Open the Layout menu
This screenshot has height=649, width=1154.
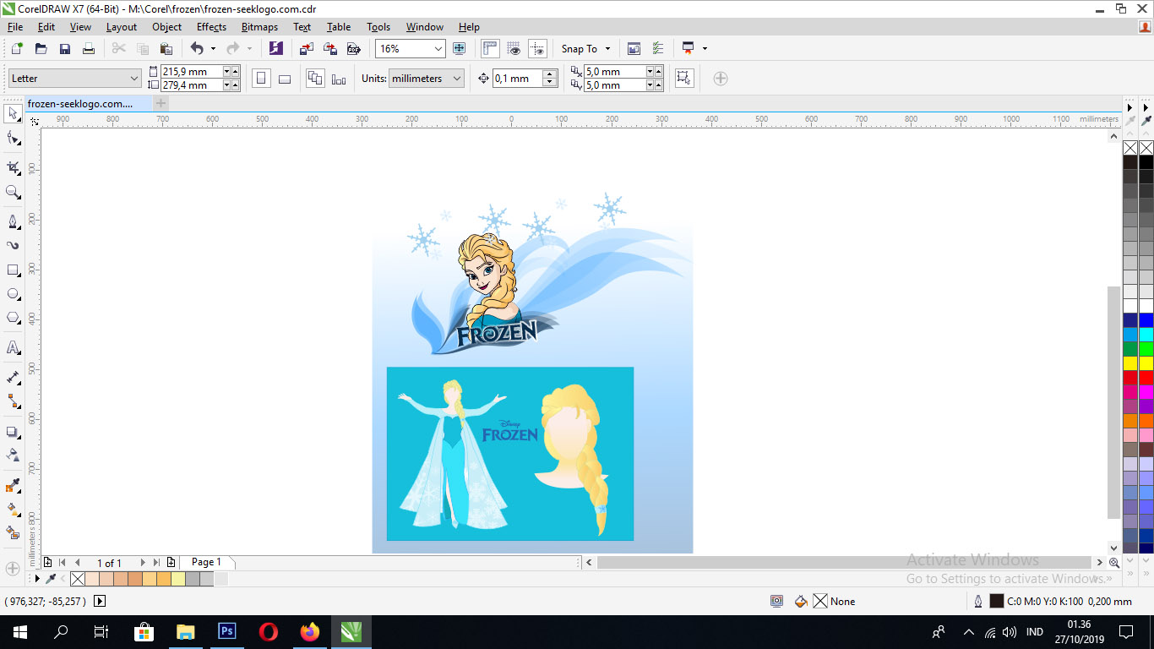tap(122, 27)
